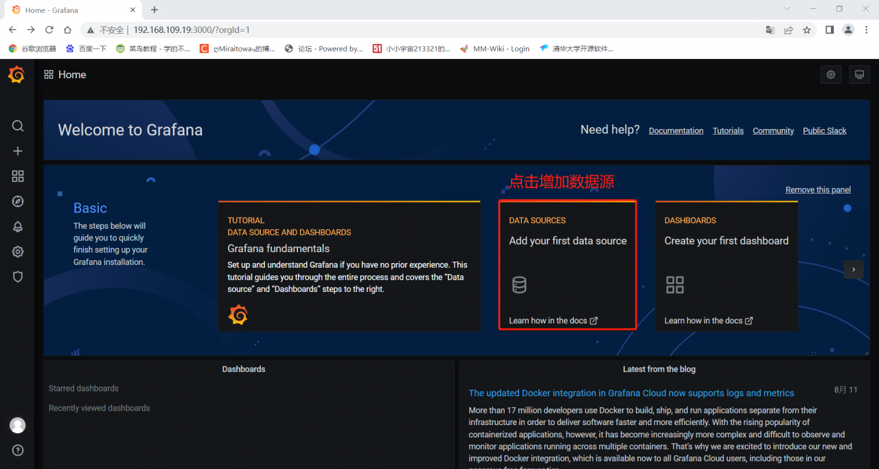Viewport: 879px width, 469px height.
Task: Click the user avatar in the sidebar
Action: (x=18, y=425)
